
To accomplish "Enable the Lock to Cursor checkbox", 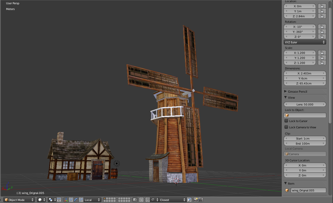I will coord(286,121).
